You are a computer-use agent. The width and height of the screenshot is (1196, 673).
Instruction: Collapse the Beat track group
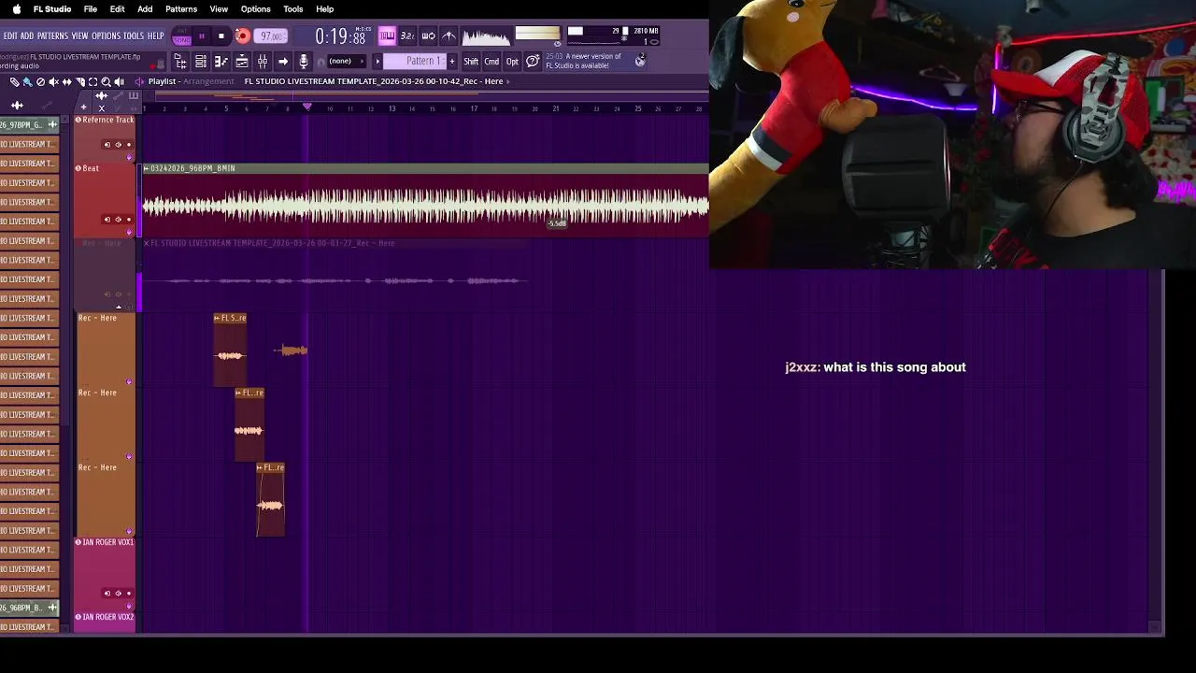pyautogui.click(x=78, y=168)
